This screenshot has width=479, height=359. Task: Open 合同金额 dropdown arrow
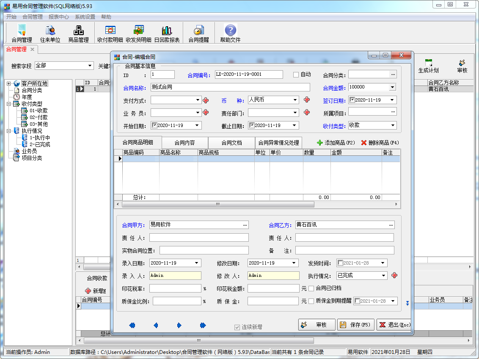[392, 87]
